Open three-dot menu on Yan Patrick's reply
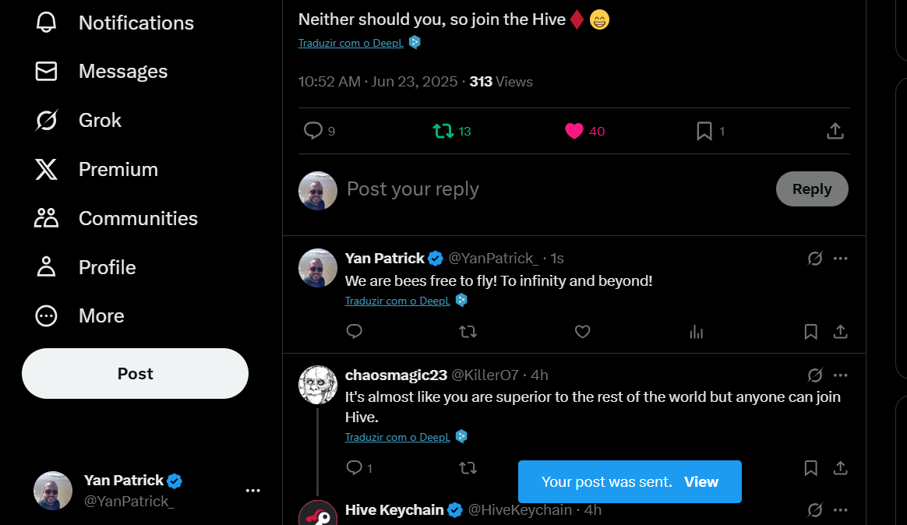 coord(840,259)
